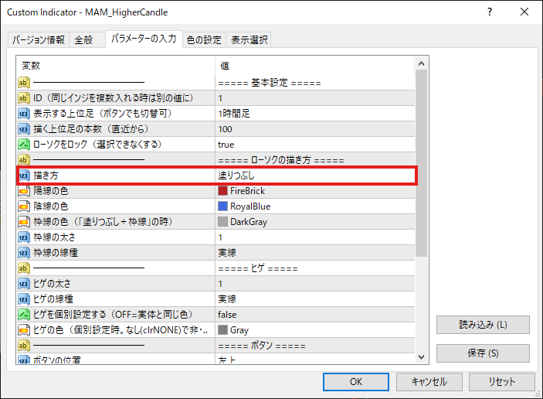The image size is (543, 399).
Task: Click the キャンセル button
Action: click(x=429, y=382)
